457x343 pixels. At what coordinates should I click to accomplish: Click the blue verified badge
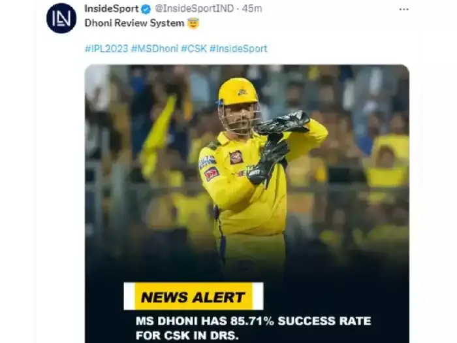pyautogui.click(x=146, y=9)
